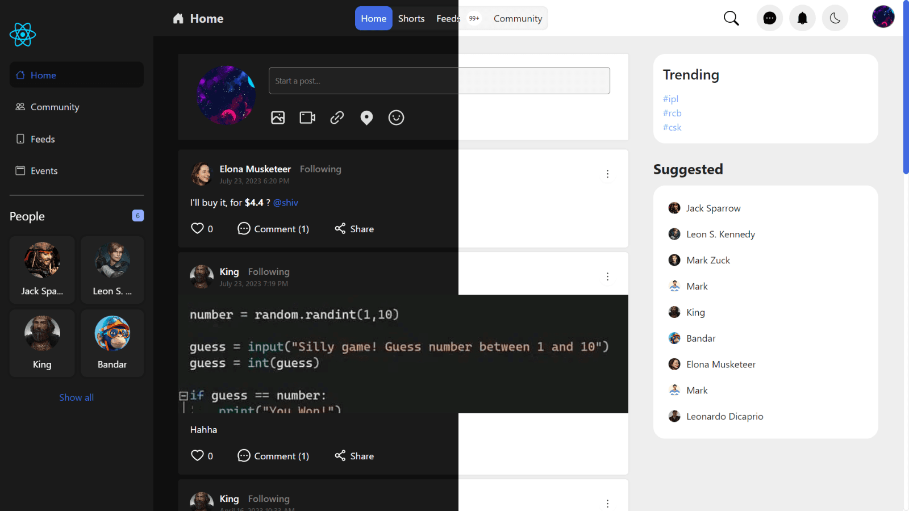Click the Start a post input field
Image resolution: width=909 pixels, height=511 pixels.
439,81
